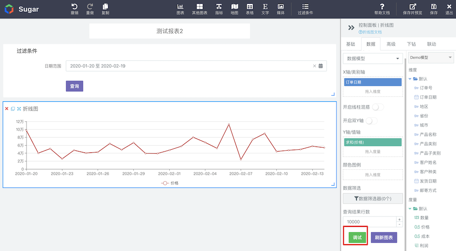Open the 折线图文档 documentation link
Viewport: 456px width, 251px height.
(x=370, y=32)
